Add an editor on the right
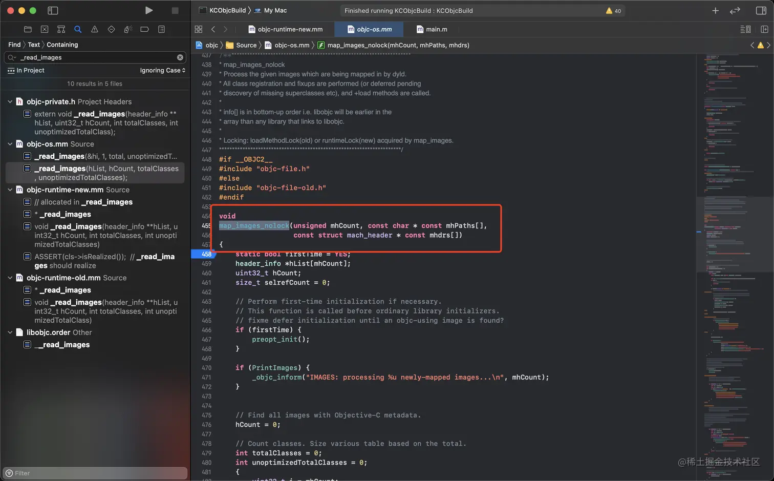 point(764,29)
